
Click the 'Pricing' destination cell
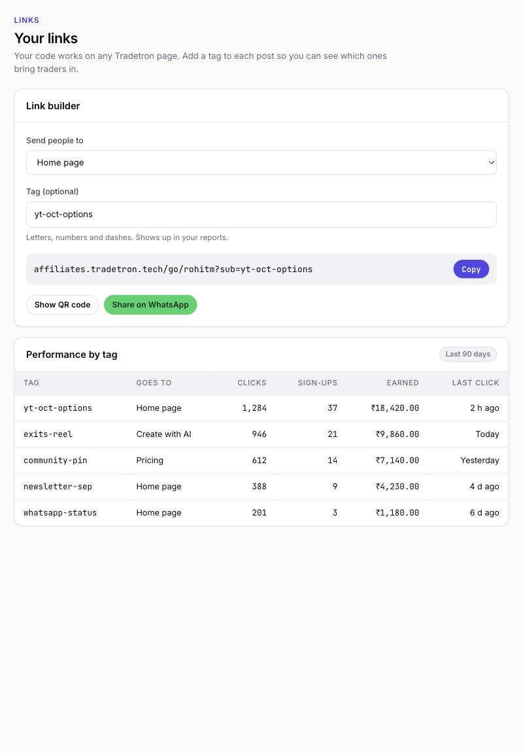pyautogui.click(x=150, y=460)
